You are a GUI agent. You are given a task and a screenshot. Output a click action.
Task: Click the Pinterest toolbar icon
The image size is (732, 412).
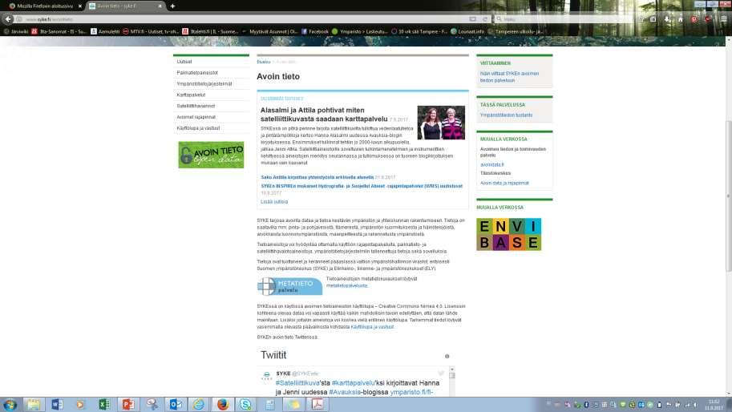coord(694,19)
